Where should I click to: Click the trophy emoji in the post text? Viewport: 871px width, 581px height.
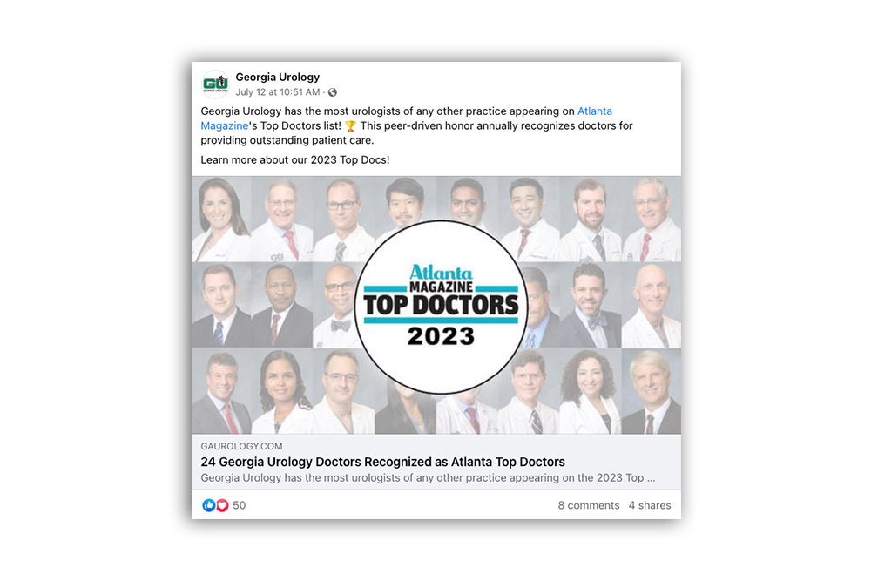click(x=350, y=126)
